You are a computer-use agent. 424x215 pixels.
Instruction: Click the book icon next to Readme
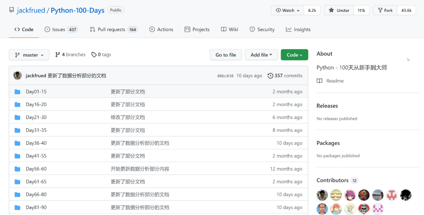320,81
